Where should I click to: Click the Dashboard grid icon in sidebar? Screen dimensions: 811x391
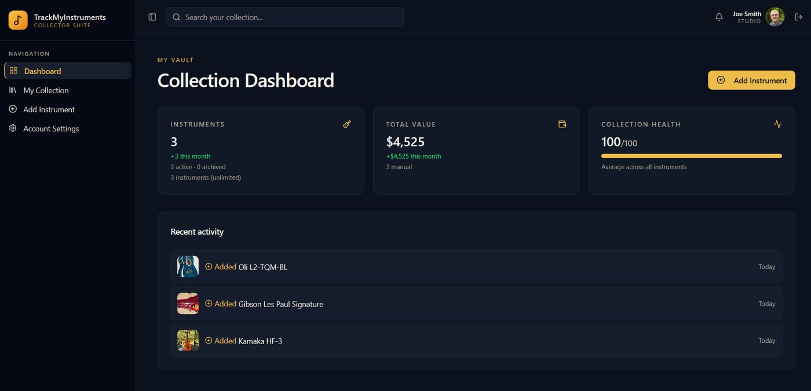13,71
